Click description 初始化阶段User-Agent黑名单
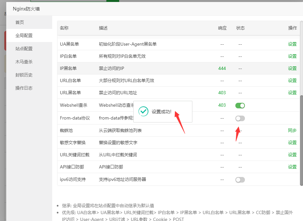Screen dimensions: 303x221 coord(128,44)
